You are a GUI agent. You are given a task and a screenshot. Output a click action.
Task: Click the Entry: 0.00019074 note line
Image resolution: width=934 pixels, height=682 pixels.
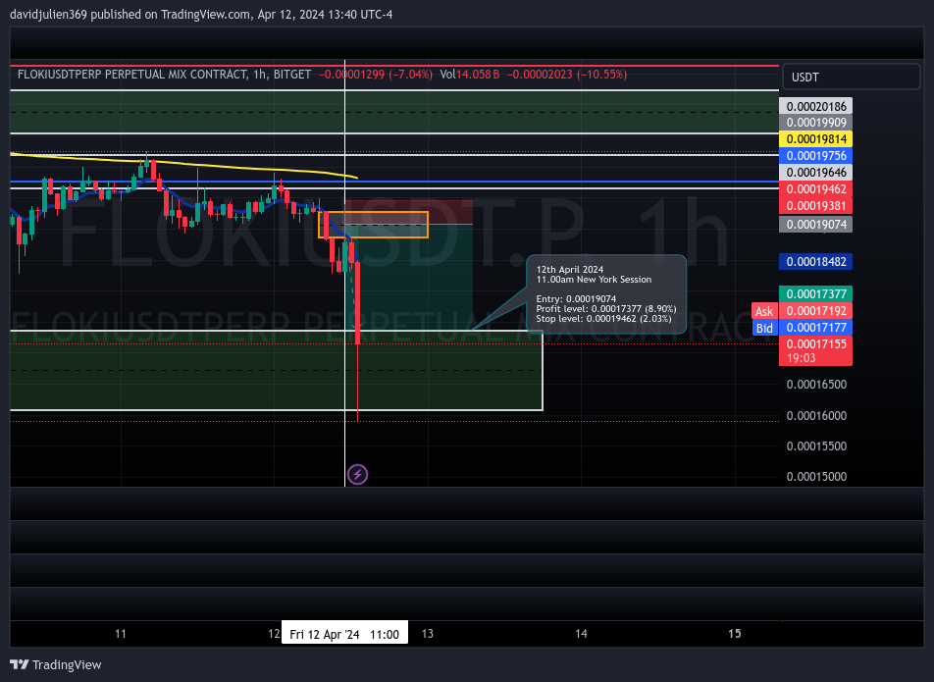576,299
